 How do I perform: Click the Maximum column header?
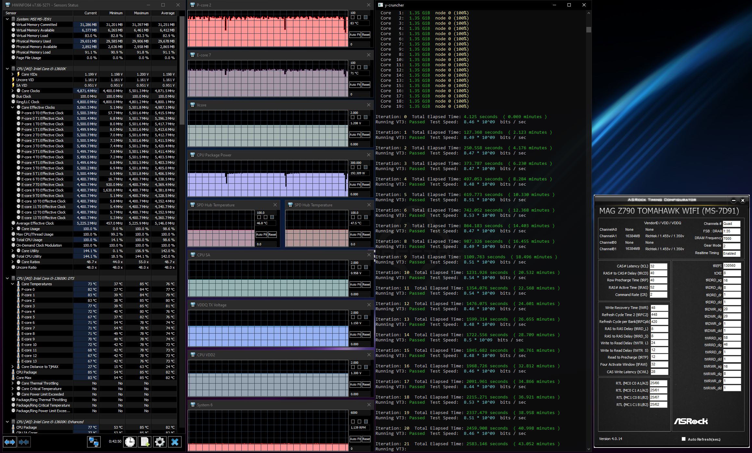click(x=141, y=13)
